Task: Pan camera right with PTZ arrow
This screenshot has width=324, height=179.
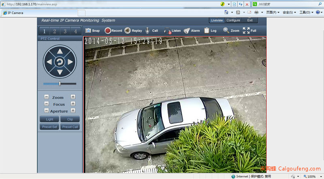Action: (70, 62)
